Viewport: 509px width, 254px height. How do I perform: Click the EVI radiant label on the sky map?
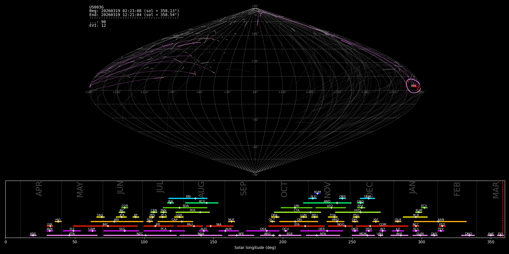[414, 86]
